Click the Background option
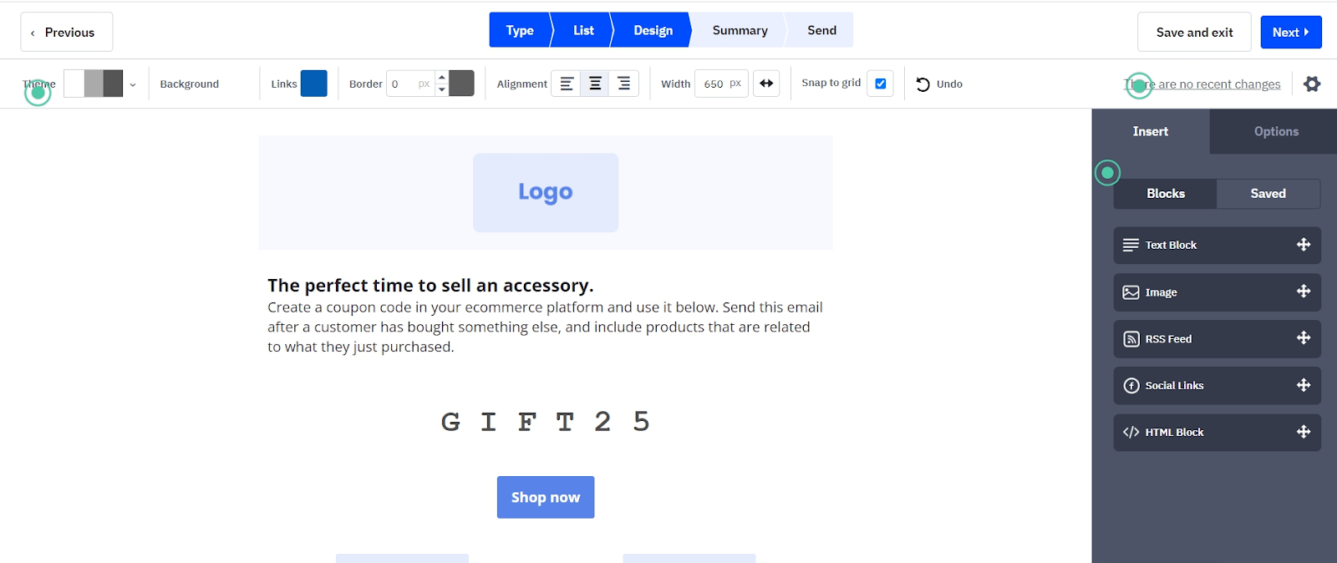Image resolution: width=1337 pixels, height=563 pixels. coord(190,84)
